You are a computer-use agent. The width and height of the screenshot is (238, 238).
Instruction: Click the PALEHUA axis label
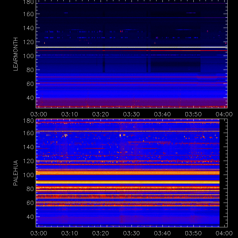[15, 173]
